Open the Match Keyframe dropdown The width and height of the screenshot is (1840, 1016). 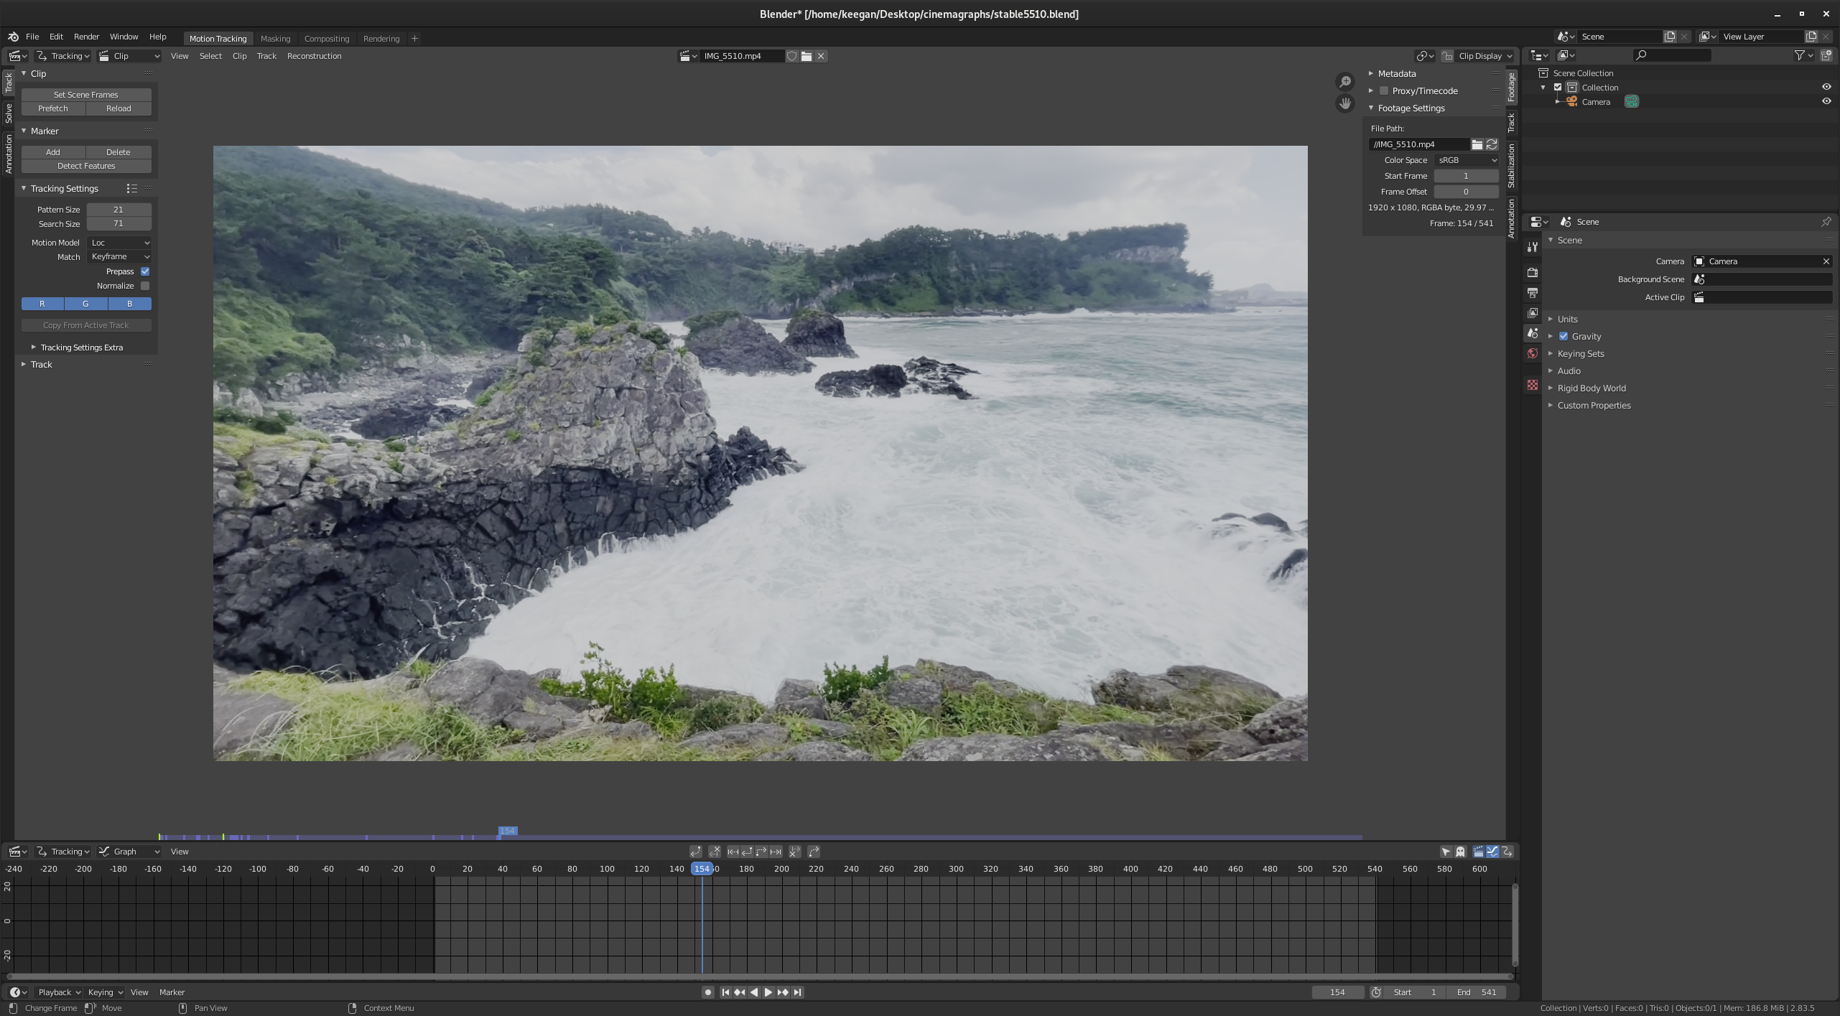119,257
